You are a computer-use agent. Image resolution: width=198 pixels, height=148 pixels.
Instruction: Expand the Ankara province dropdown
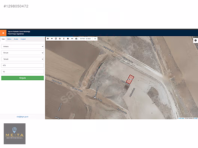click(x=22, y=46)
